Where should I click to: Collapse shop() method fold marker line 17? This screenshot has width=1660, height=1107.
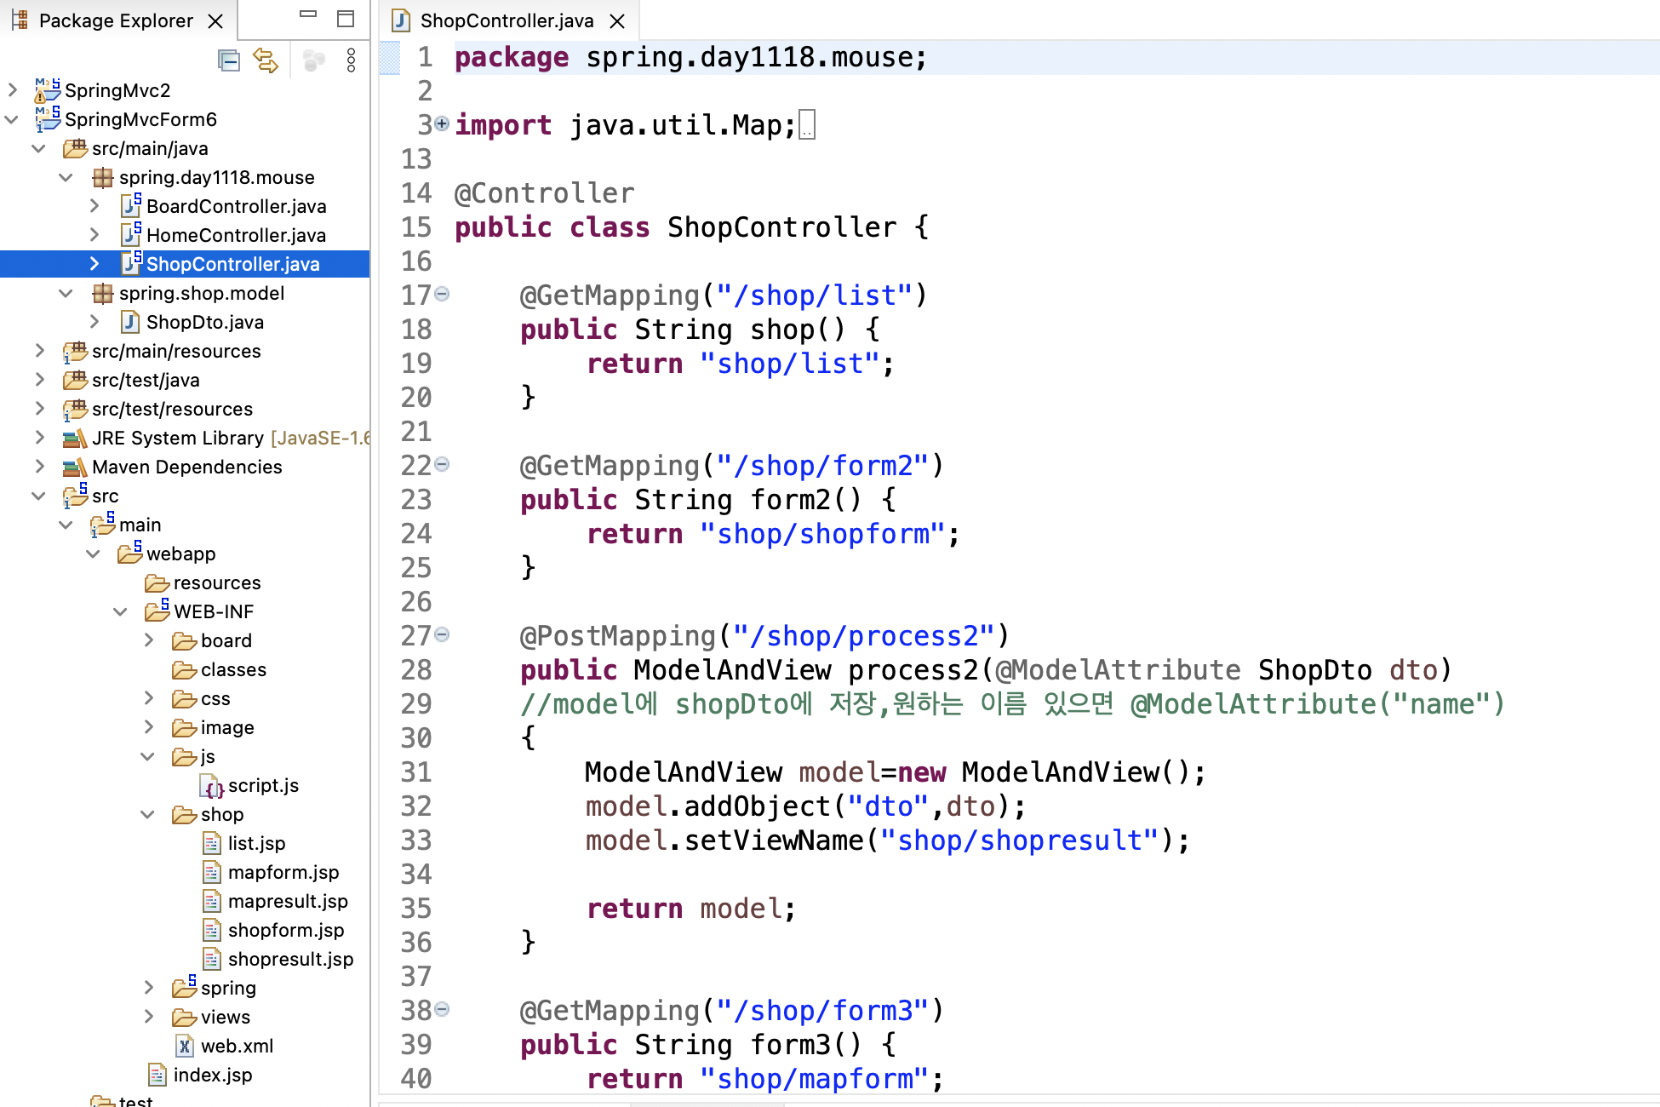pyautogui.click(x=442, y=295)
